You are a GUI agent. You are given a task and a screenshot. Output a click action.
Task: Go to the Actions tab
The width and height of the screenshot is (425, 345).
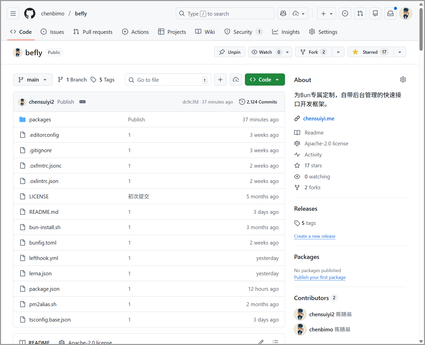135,32
